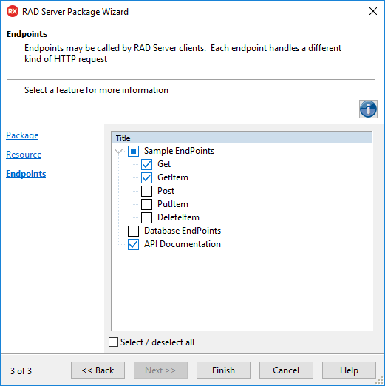Tick the Select / deselect all checkbox
Image resolution: width=385 pixels, height=386 pixels.
[113, 342]
